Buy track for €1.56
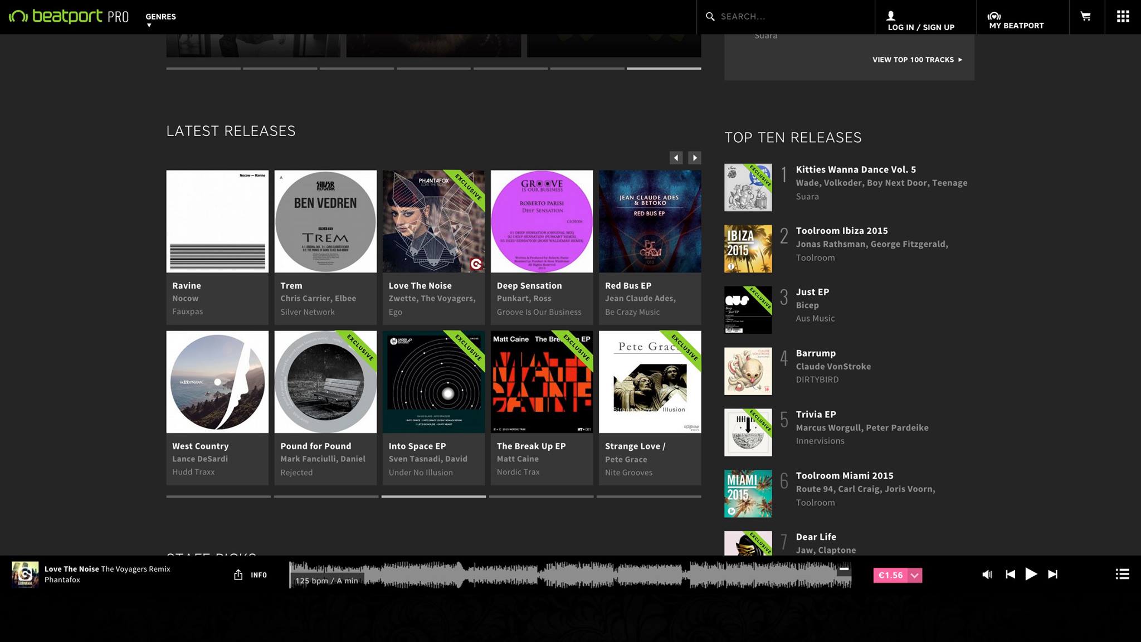The width and height of the screenshot is (1141, 642). point(890,575)
